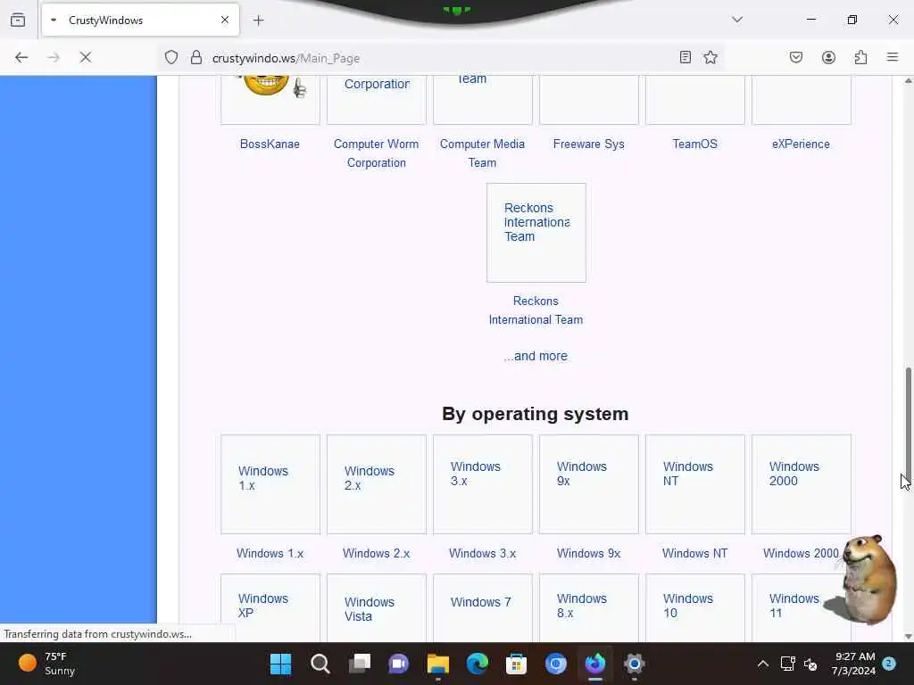
Task: Click the Windows XP thumbnail box
Action: 270,608
